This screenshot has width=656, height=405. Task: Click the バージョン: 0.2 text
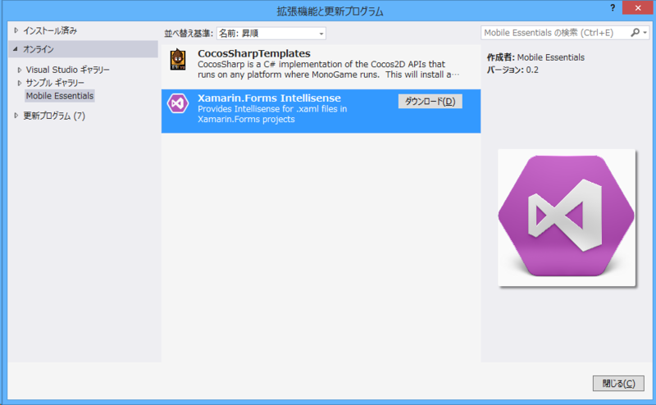point(512,70)
